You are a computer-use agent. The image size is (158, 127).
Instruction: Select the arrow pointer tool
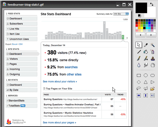click(x=139, y=45)
